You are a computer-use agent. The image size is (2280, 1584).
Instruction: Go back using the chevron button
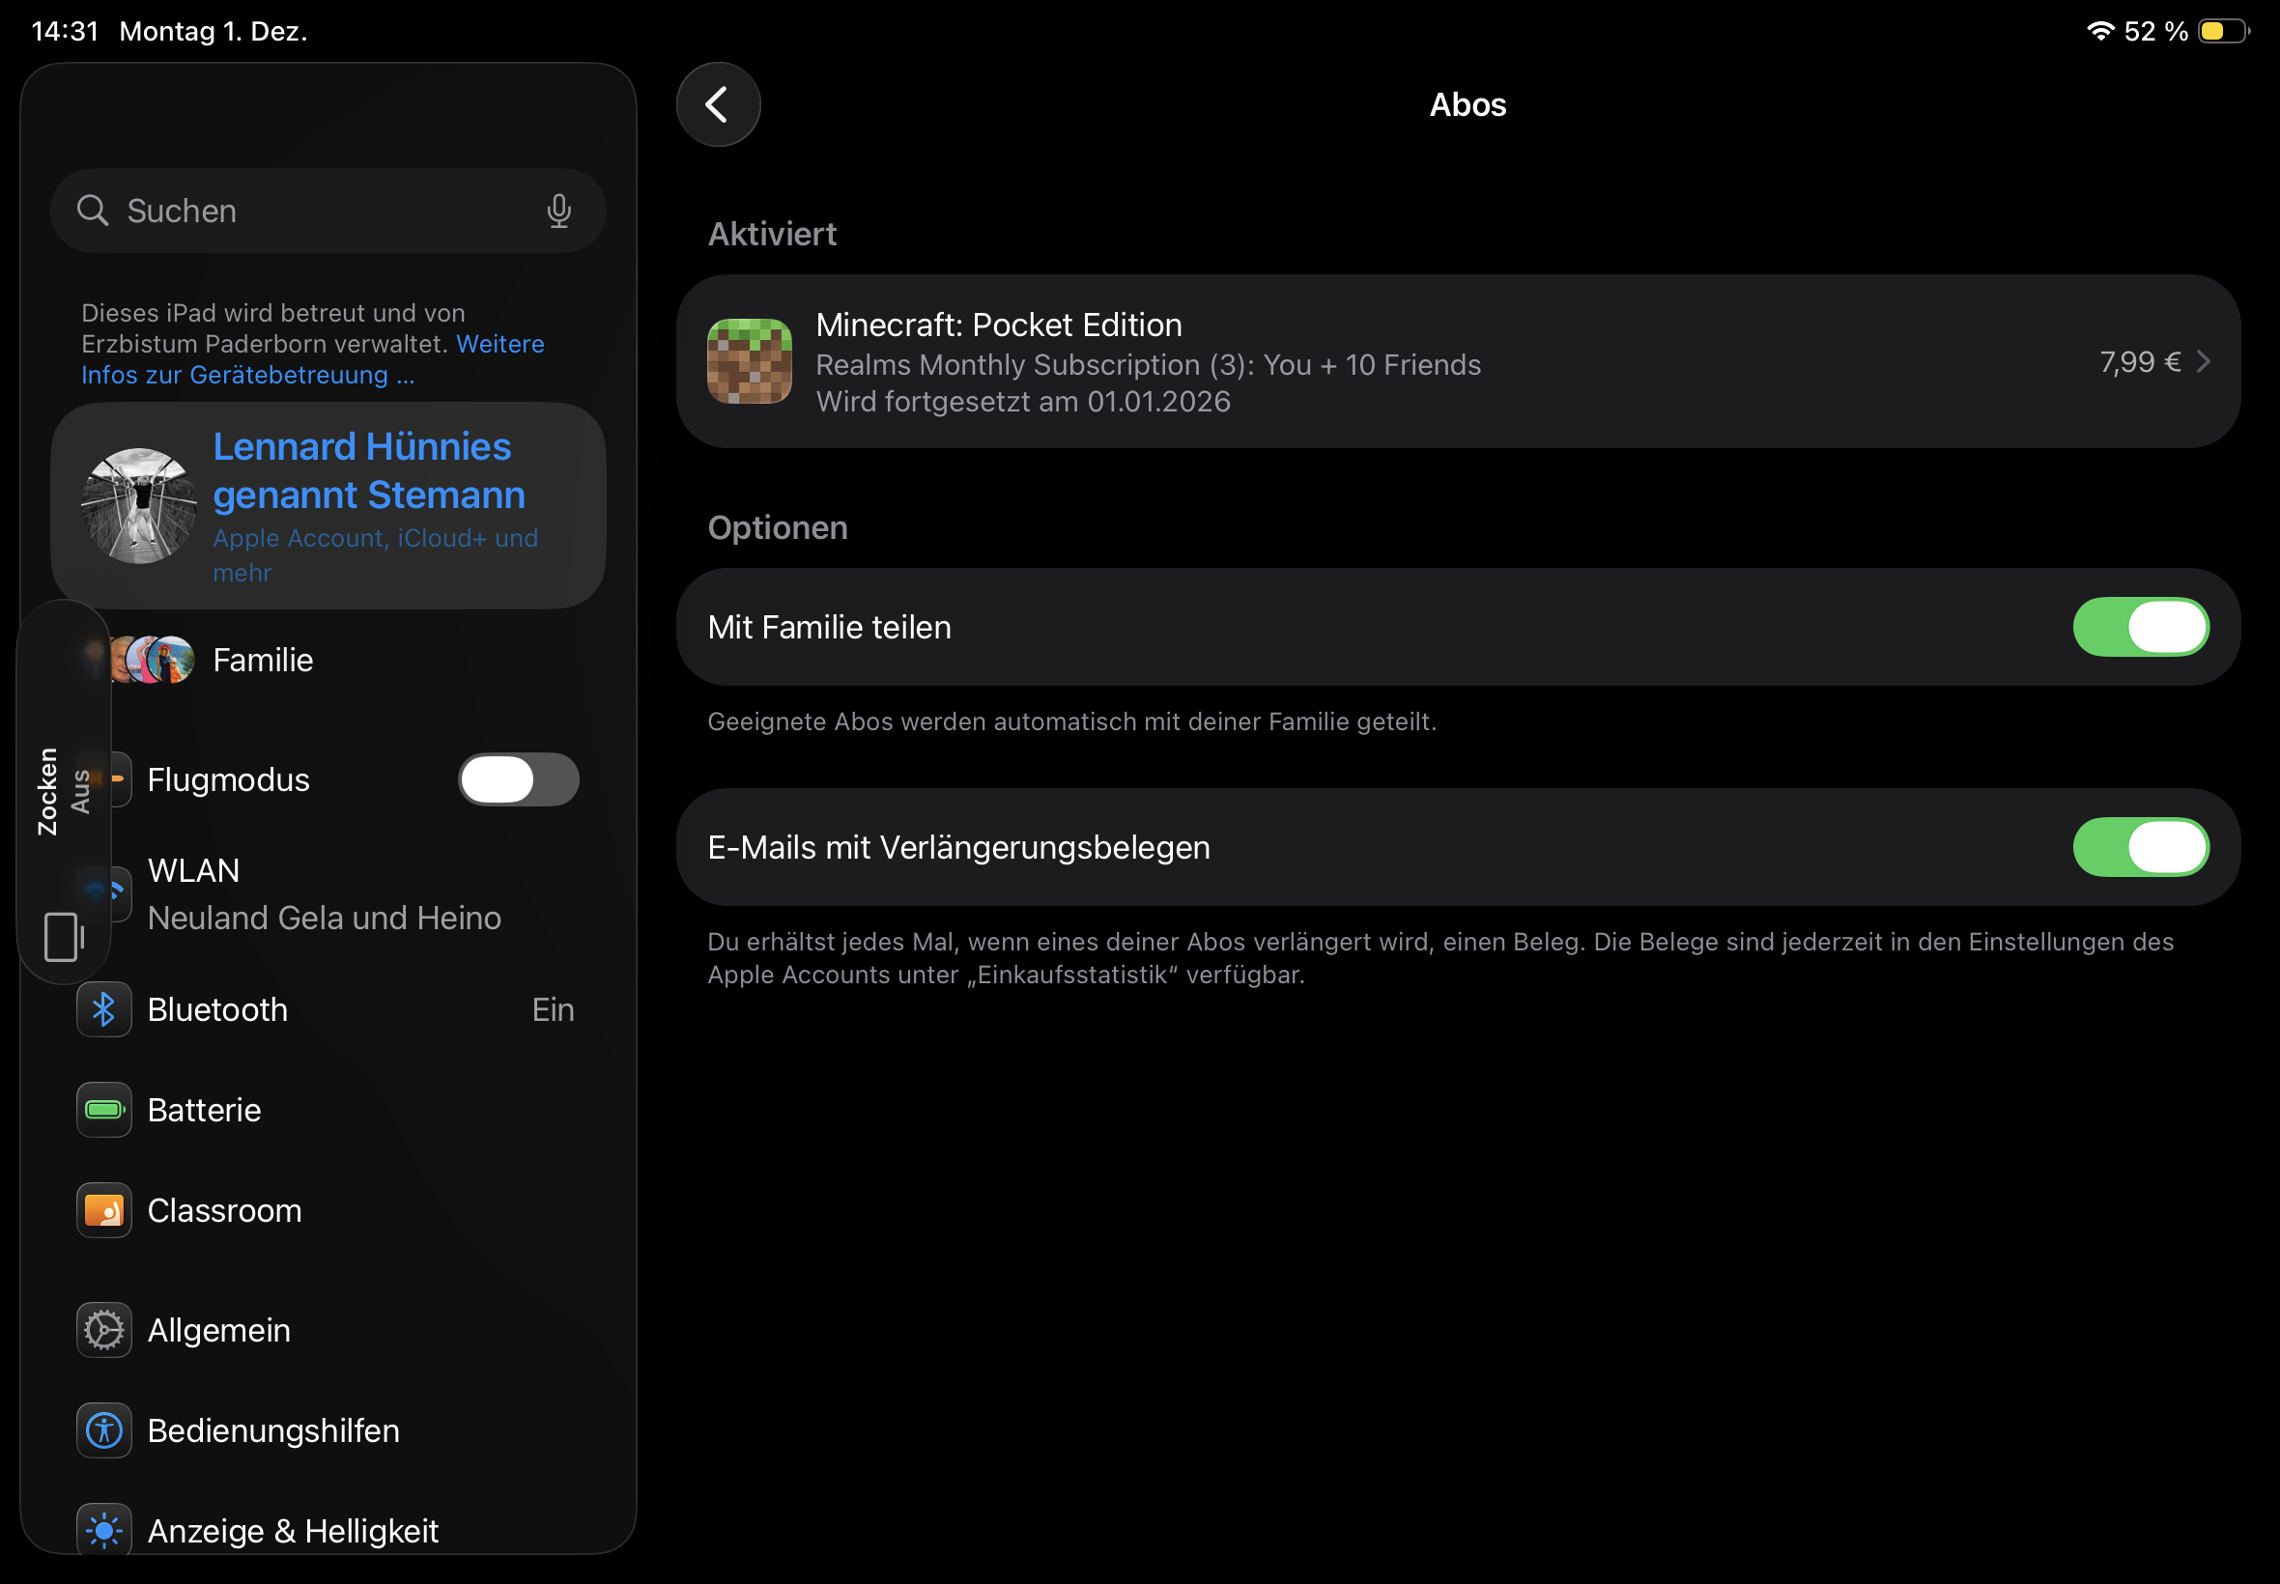coord(718,104)
